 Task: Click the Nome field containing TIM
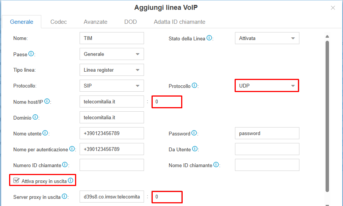click(111, 38)
